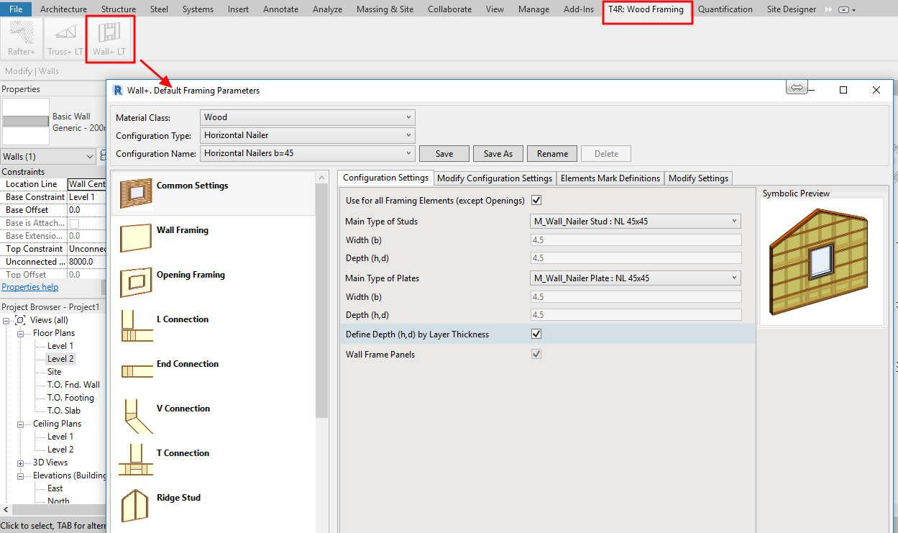
Task: Open the Architecture ribbon tab
Action: [64, 9]
